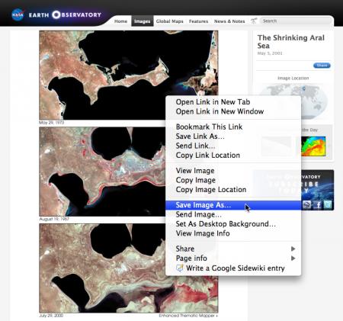Screen dimensions: 343x321
Task: Open the Features tab
Action: coord(198,21)
